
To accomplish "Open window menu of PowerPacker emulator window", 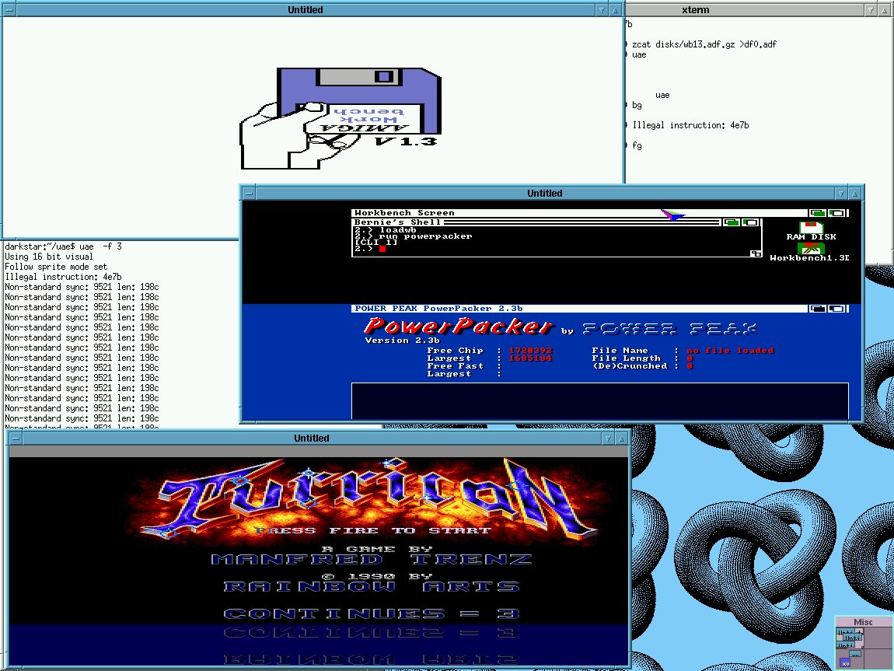I will tap(248, 194).
